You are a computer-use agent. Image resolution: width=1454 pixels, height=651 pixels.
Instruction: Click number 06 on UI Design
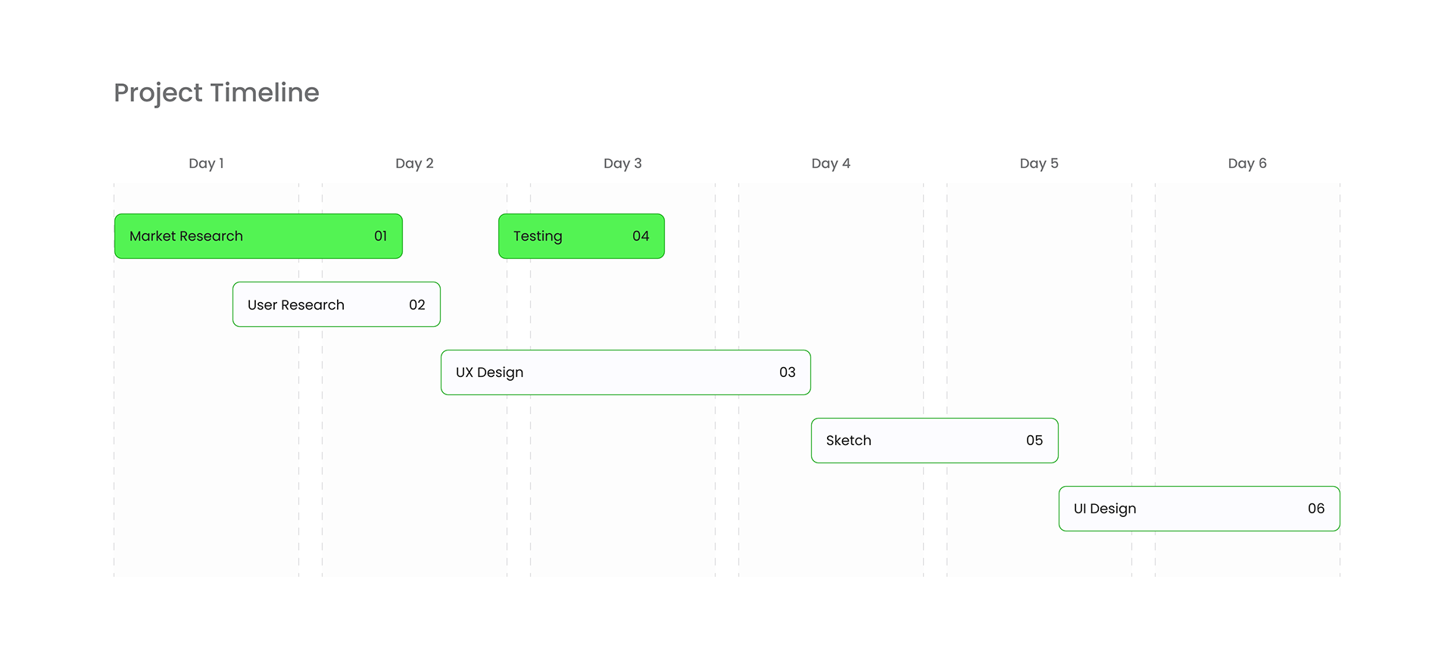coord(1316,509)
